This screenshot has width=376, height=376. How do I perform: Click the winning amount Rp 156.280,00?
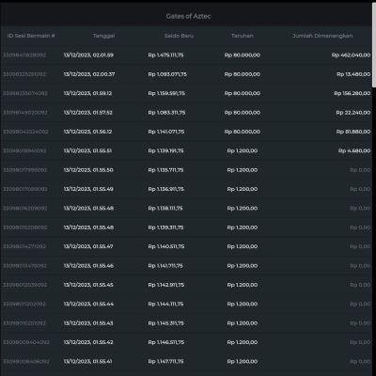(x=352, y=93)
